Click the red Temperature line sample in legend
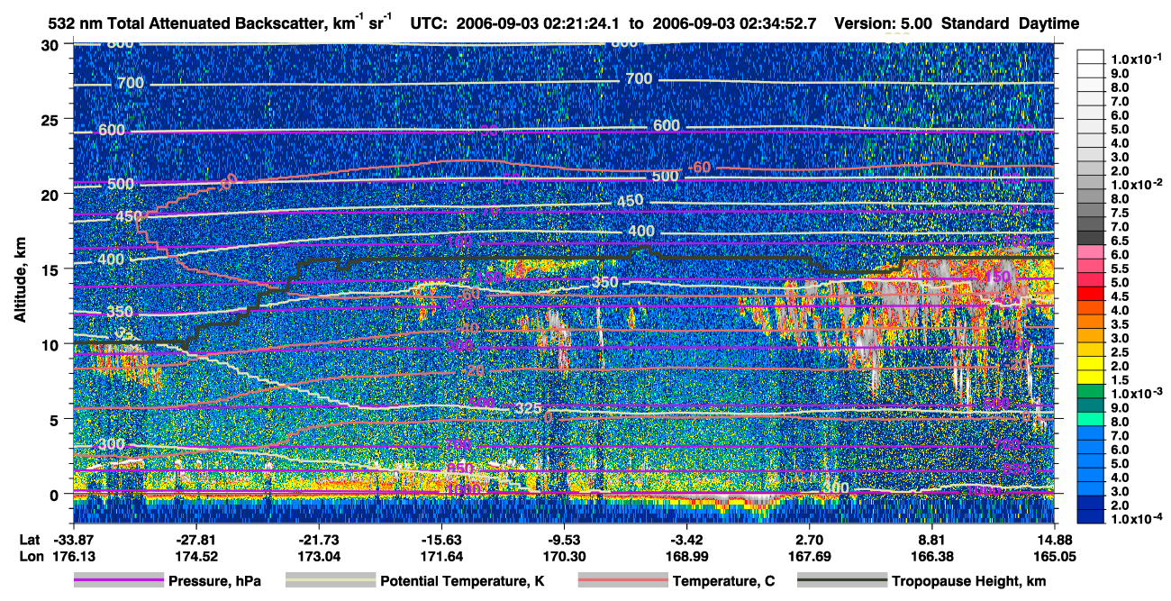Screen dimensions: 1171x601 pos(622,581)
